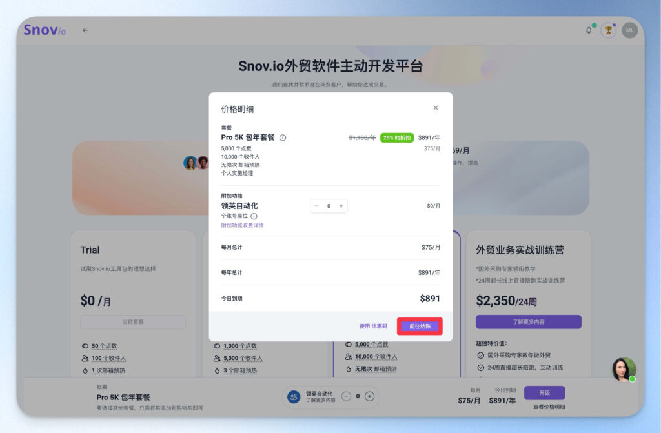This screenshot has height=433, width=661.
Task: Click the 升级 upgrade button
Action: (544, 392)
